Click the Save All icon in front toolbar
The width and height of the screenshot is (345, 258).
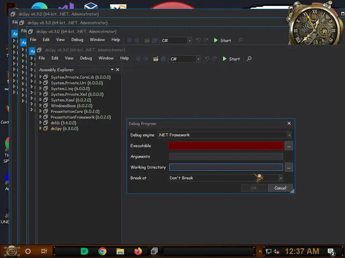(163, 59)
